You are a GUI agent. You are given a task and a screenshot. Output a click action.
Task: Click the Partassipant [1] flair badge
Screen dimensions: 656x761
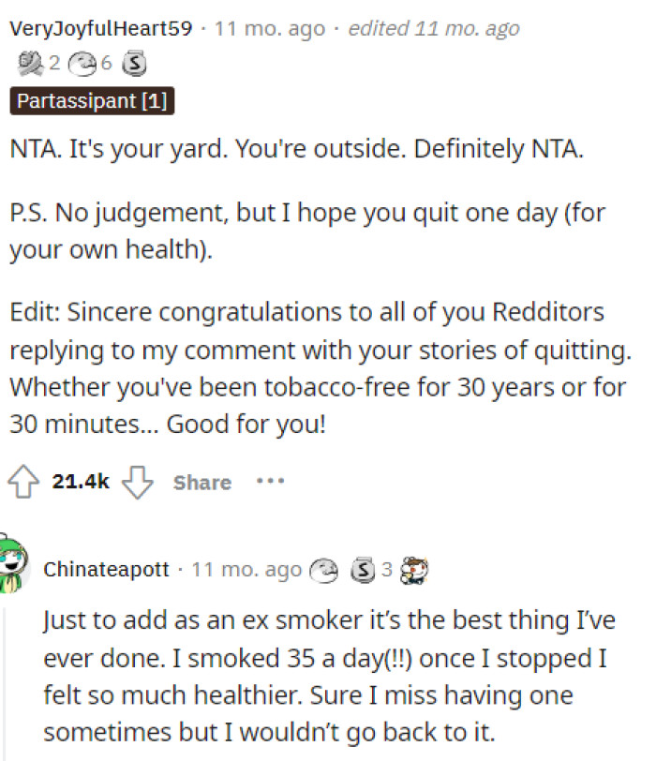(x=93, y=100)
